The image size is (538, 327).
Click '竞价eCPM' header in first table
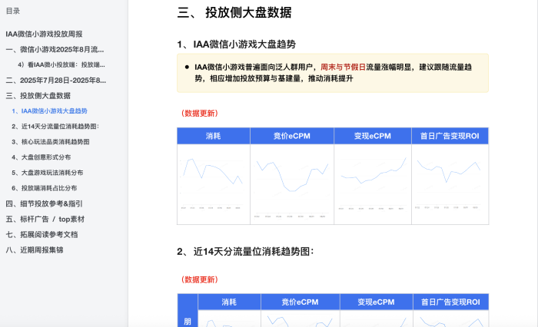click(292, 136)
